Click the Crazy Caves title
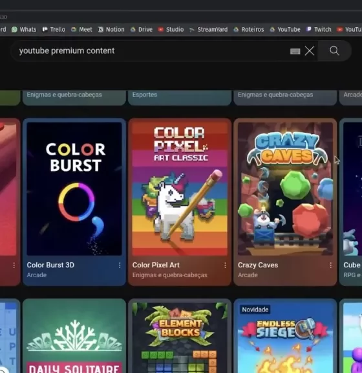 coord(258,265)
